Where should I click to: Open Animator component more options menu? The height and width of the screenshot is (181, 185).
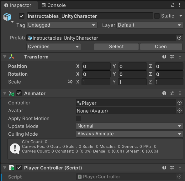(x=180, y=93)
